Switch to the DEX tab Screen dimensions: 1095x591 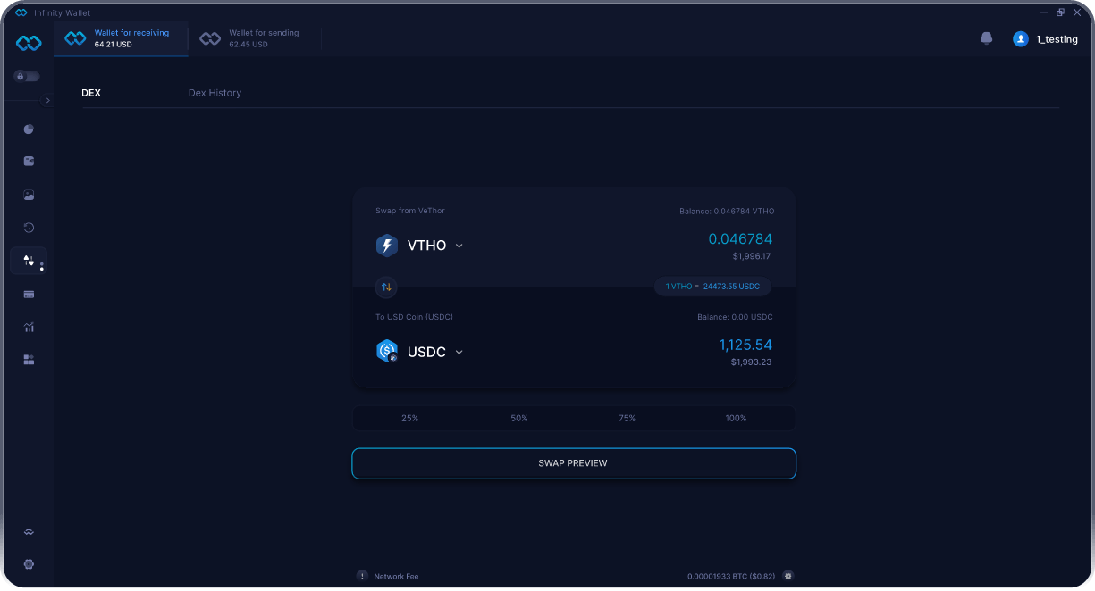point(91,93)
